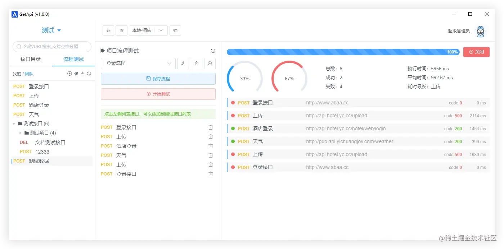Click the 开始测试 button

158,94
